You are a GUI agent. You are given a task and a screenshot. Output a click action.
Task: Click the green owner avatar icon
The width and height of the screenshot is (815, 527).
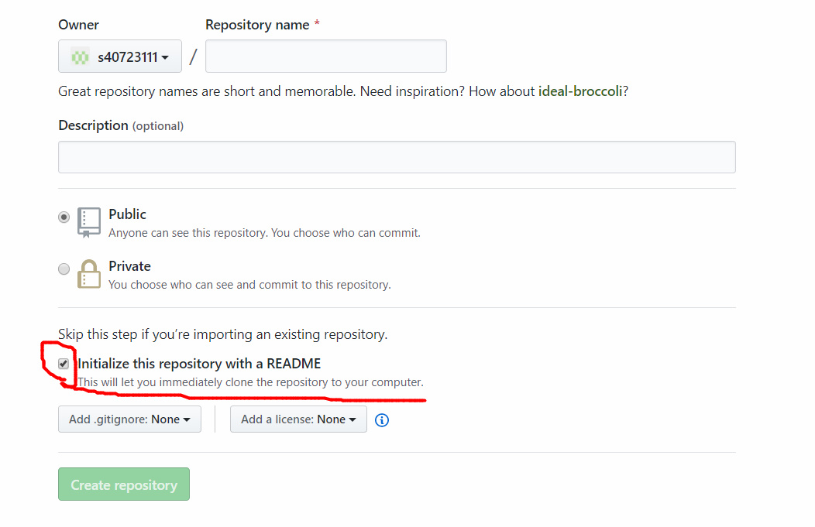(80, 57)
